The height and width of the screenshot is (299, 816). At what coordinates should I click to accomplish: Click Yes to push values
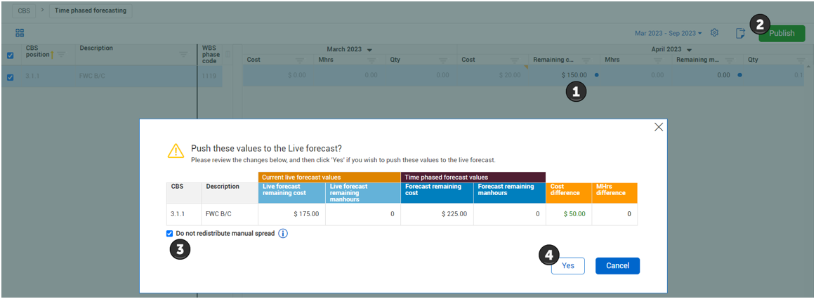567,266
